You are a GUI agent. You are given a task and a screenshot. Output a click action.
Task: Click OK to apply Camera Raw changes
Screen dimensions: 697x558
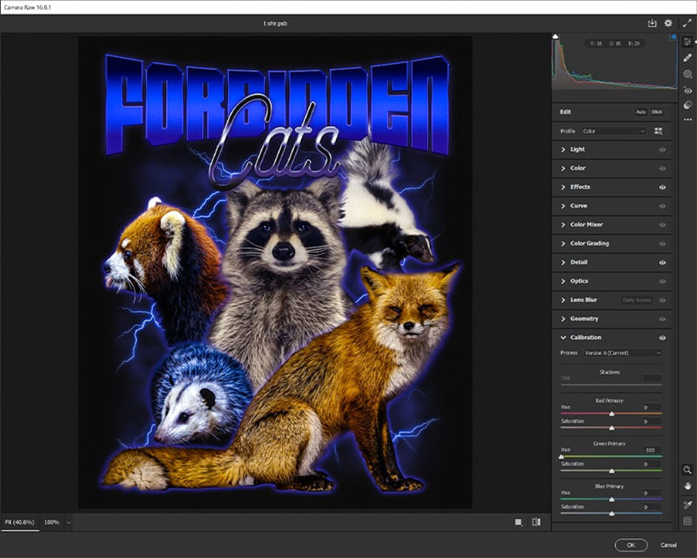(630, 544)
